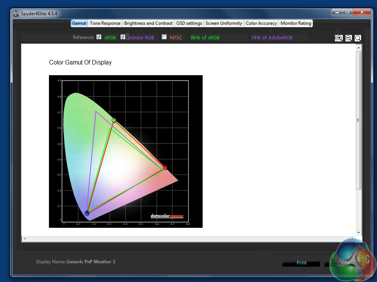Click the zoom in magnifier icon
Viewport: 377px width, 282px height.
click(339, 38)
